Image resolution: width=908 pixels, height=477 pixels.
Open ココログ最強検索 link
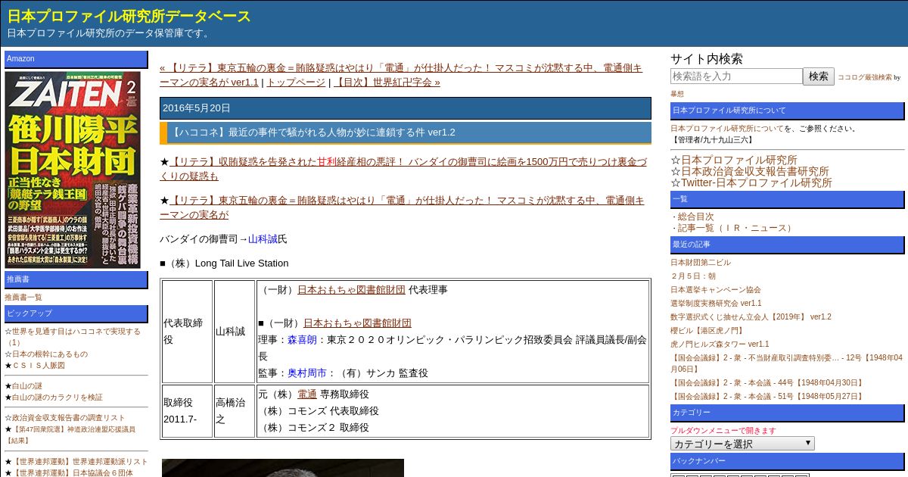865,77
